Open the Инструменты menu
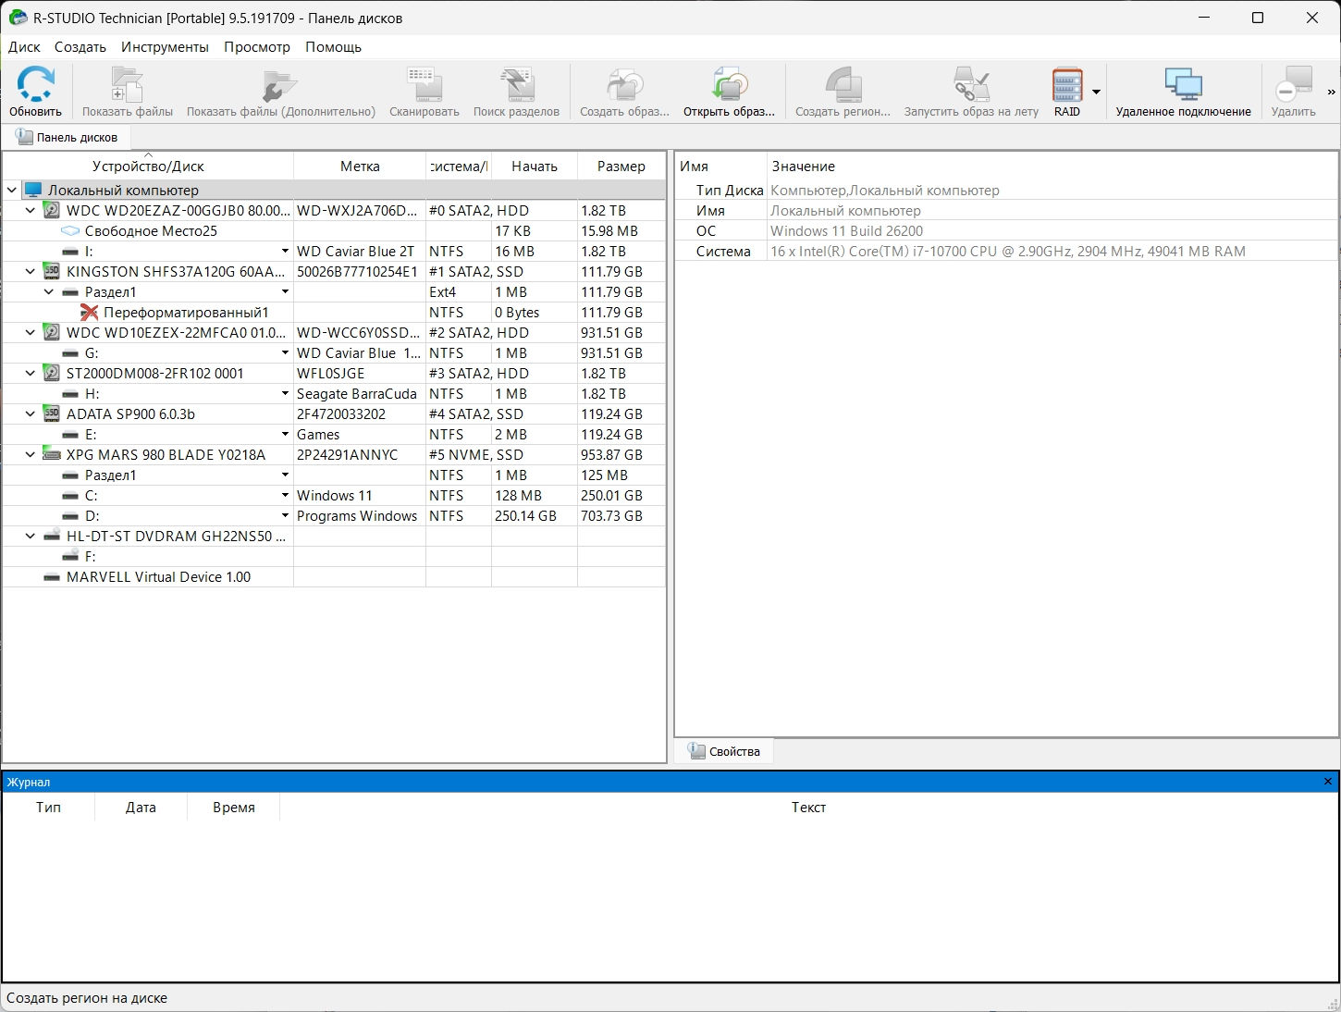The width and height of the screenshot is (1341, 1012). tap(165, 47)
